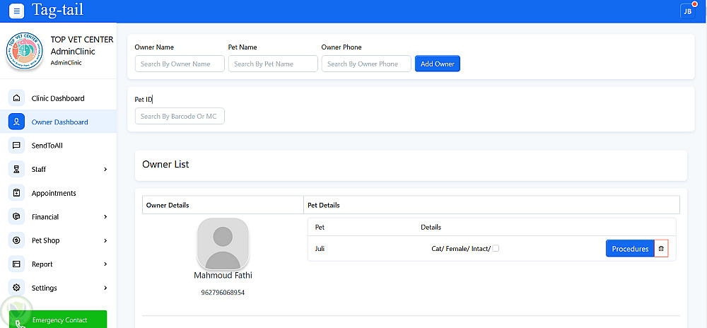Toggle the hamburger menu button
The image size is (707, 328).
tap(17, 11)
